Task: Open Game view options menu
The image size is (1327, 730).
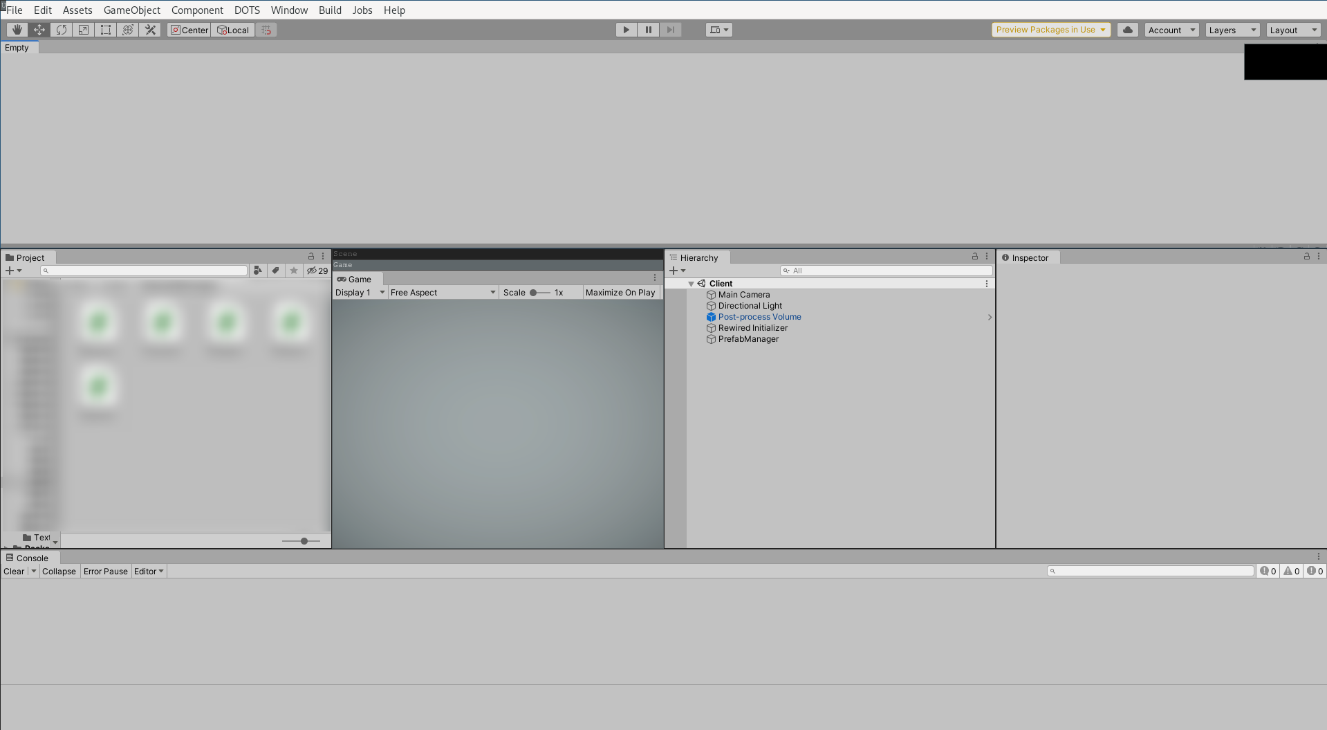Action: [x=655, y=277]
